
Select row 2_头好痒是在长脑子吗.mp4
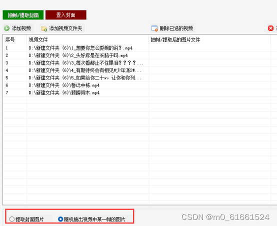[136, 55]
